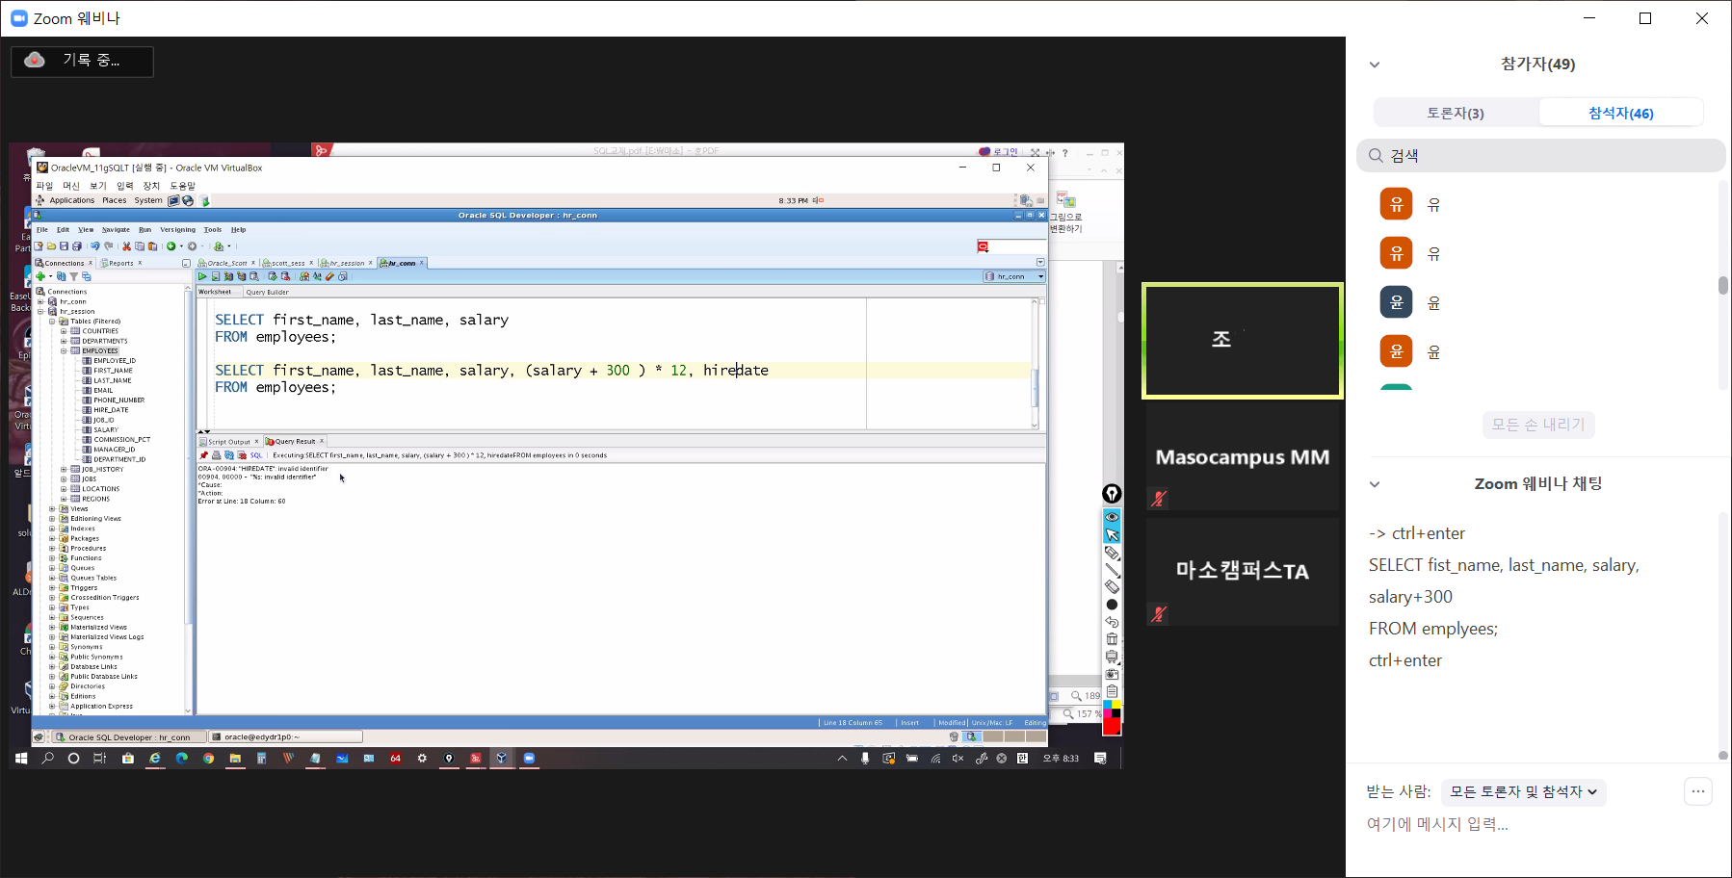Click the chat more options ellipsis button
The width and height of the screenshot is (1732, 878).
tap(1697, 791)
